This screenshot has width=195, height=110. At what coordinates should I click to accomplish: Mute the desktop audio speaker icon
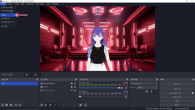point(122,88)
